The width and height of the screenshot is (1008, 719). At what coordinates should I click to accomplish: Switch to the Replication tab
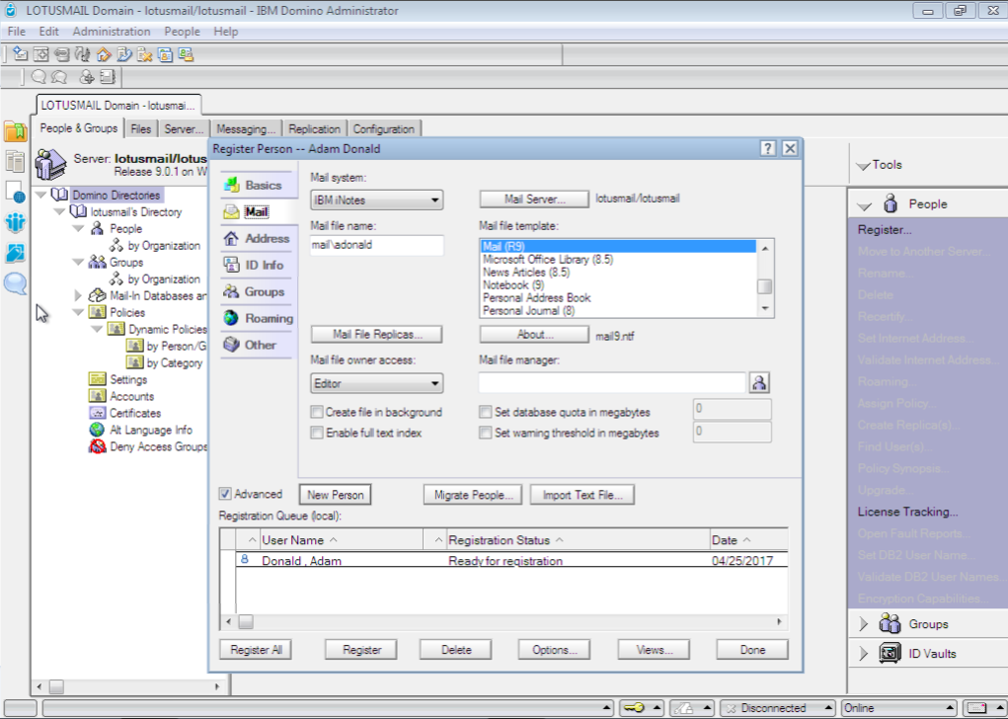tap(314, 128)
